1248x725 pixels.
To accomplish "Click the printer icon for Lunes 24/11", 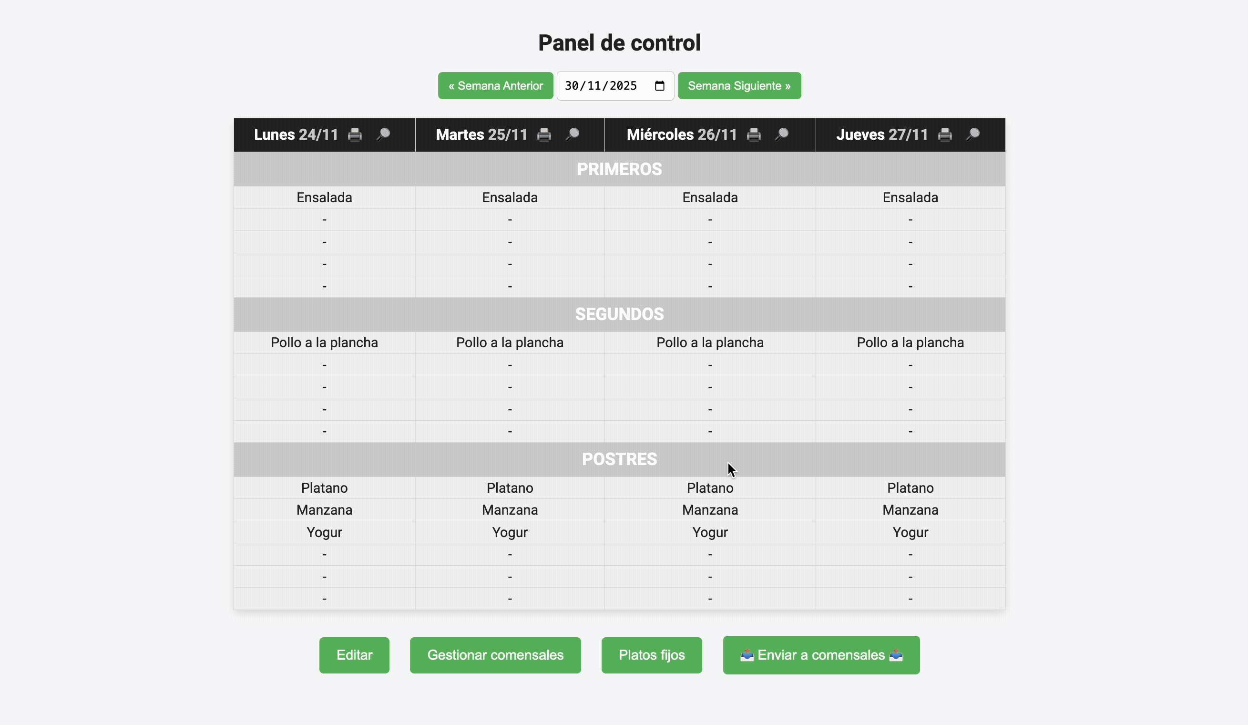I will point(355,135).
